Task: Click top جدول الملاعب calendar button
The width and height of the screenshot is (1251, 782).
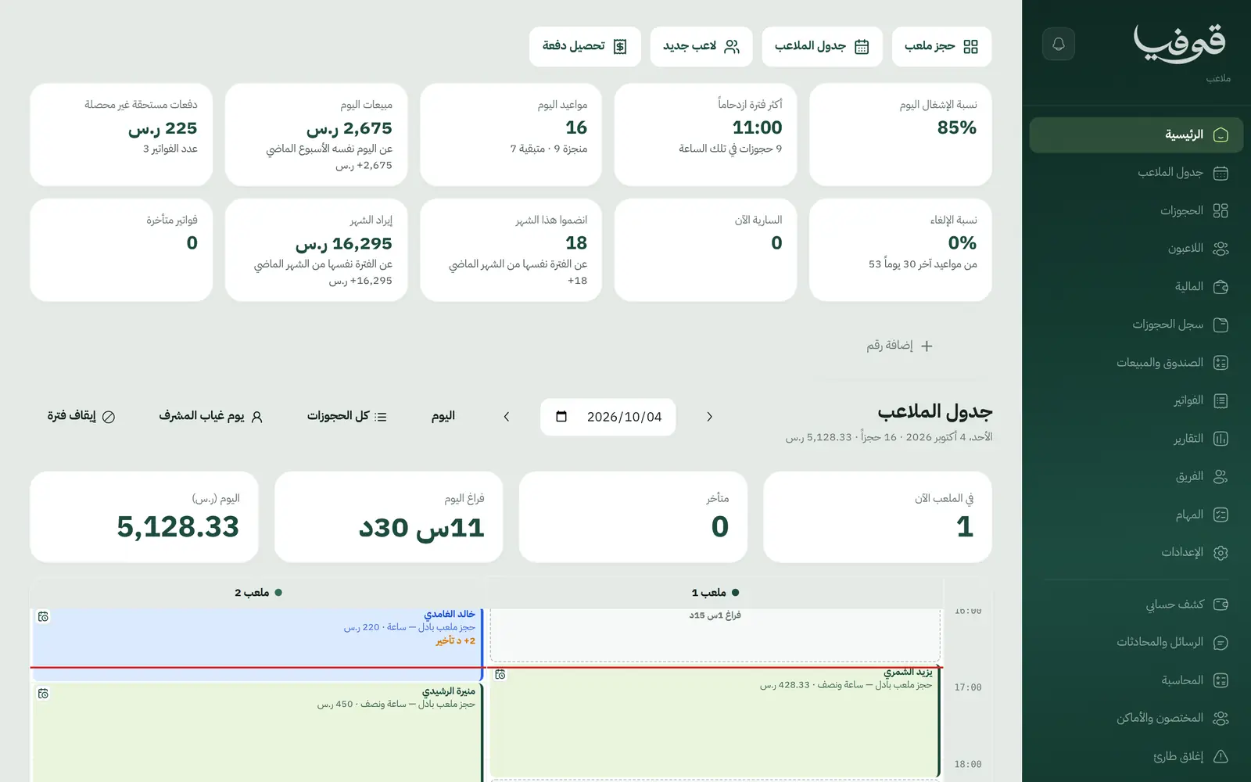Action: (x=823, y=47)
